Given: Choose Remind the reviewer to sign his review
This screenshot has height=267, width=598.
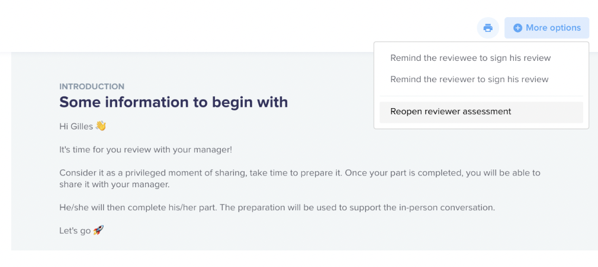Looking at the screenshot, I should 470,79.
